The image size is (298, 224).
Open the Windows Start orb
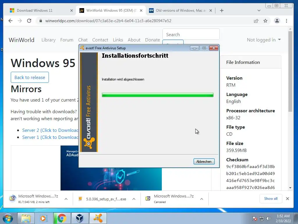point(8,218)
